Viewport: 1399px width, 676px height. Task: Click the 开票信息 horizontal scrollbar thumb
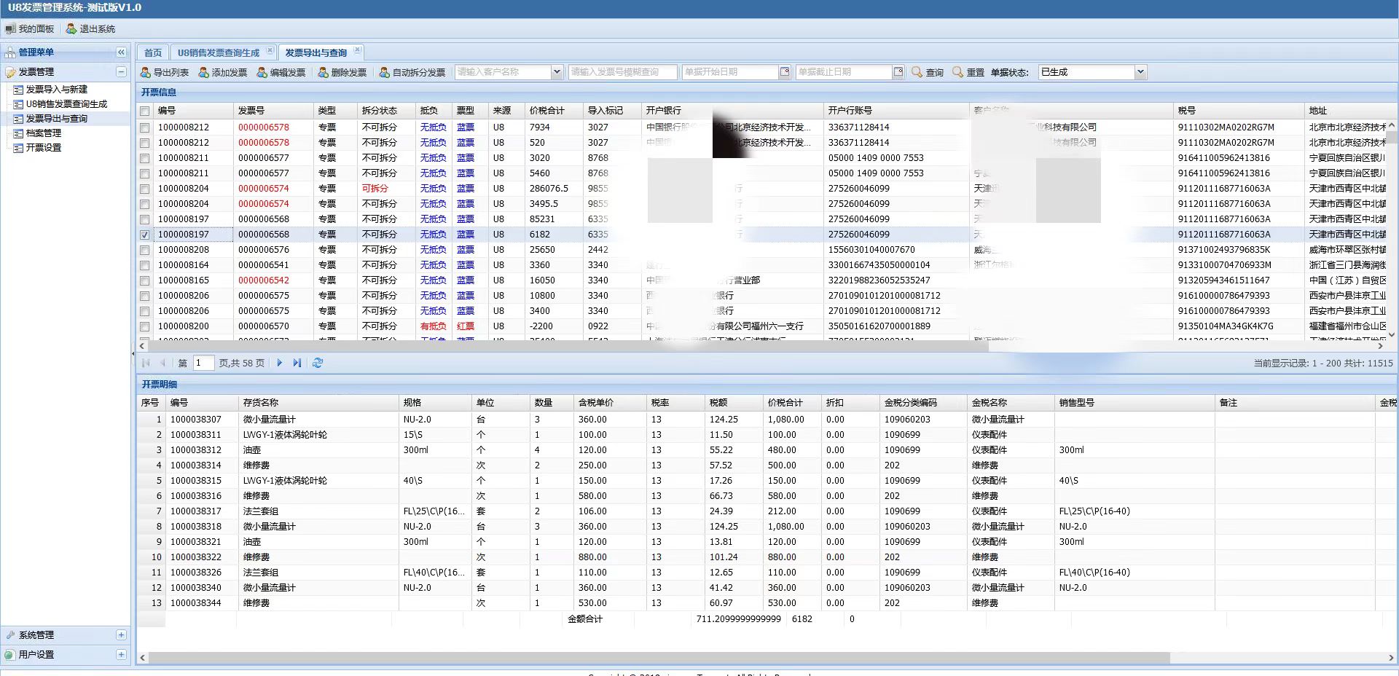pyautogui.click(x=567, y=347)
